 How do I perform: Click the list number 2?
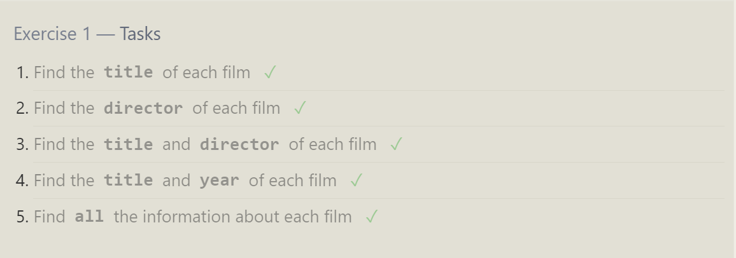click(22, 109)
